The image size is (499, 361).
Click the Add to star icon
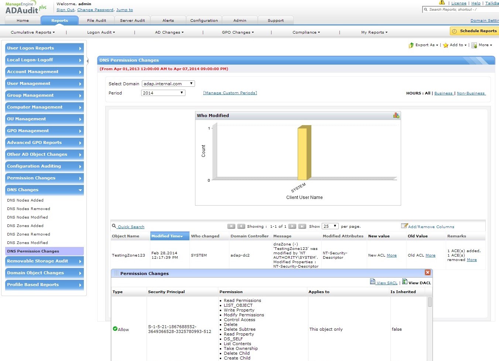[x=445, y=45]
